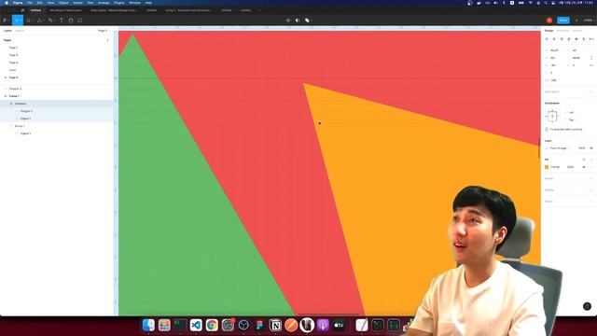Image resolution: width=597 pixels, height=336 pixels.
Task: Select Page 1 in pages list
Action: [x=13, y=48]
